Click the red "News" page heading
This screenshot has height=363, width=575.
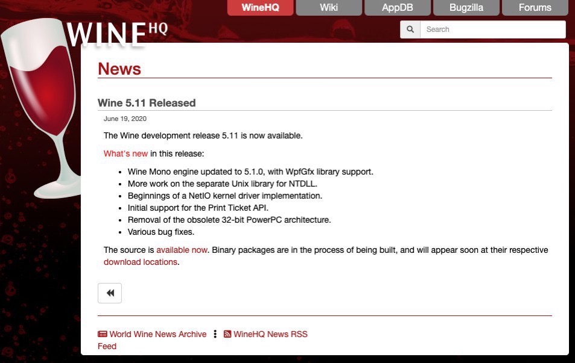tap(119, 69)
